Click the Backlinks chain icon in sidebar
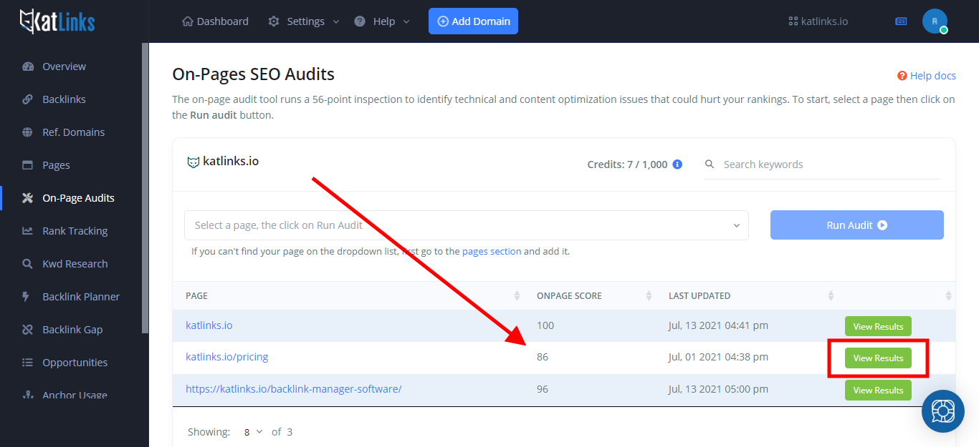Image resolution: width=979 pixels, height=447 pixels. 28,99
